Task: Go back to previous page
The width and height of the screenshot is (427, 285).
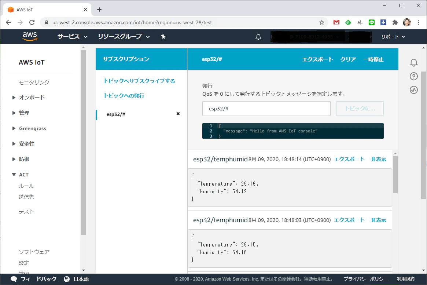Action: 8,22
